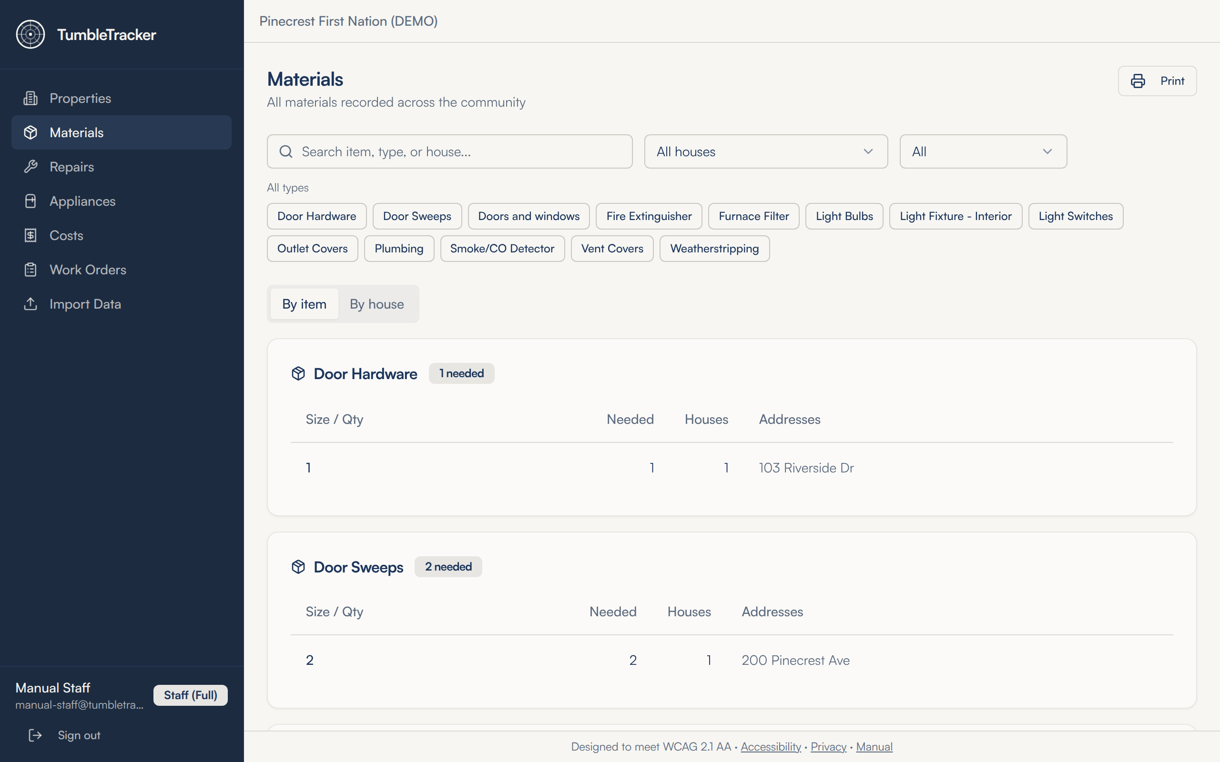Image resolution: width=1220 pixels, height=762 pixels.
Task: Toggle the Door Hardware type filter
Action: (x=316, y=216)
